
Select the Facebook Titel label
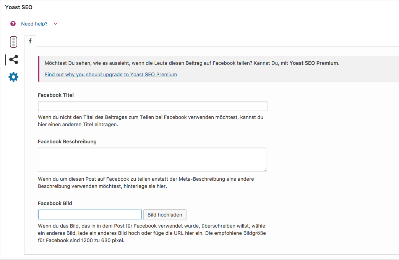pos(56,95)
